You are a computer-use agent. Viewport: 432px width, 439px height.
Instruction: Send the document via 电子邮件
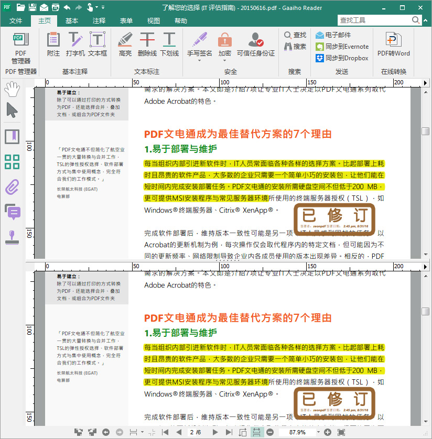(x=333, y=35)
